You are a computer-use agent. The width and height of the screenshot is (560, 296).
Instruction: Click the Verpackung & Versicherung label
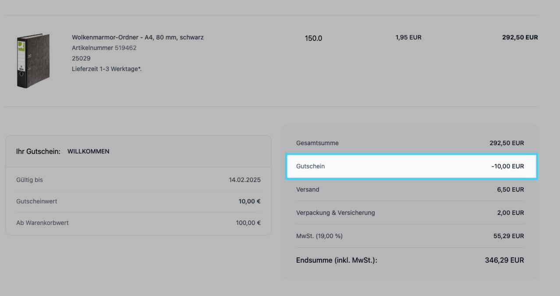pyautogui.click(x=335, y=213)
